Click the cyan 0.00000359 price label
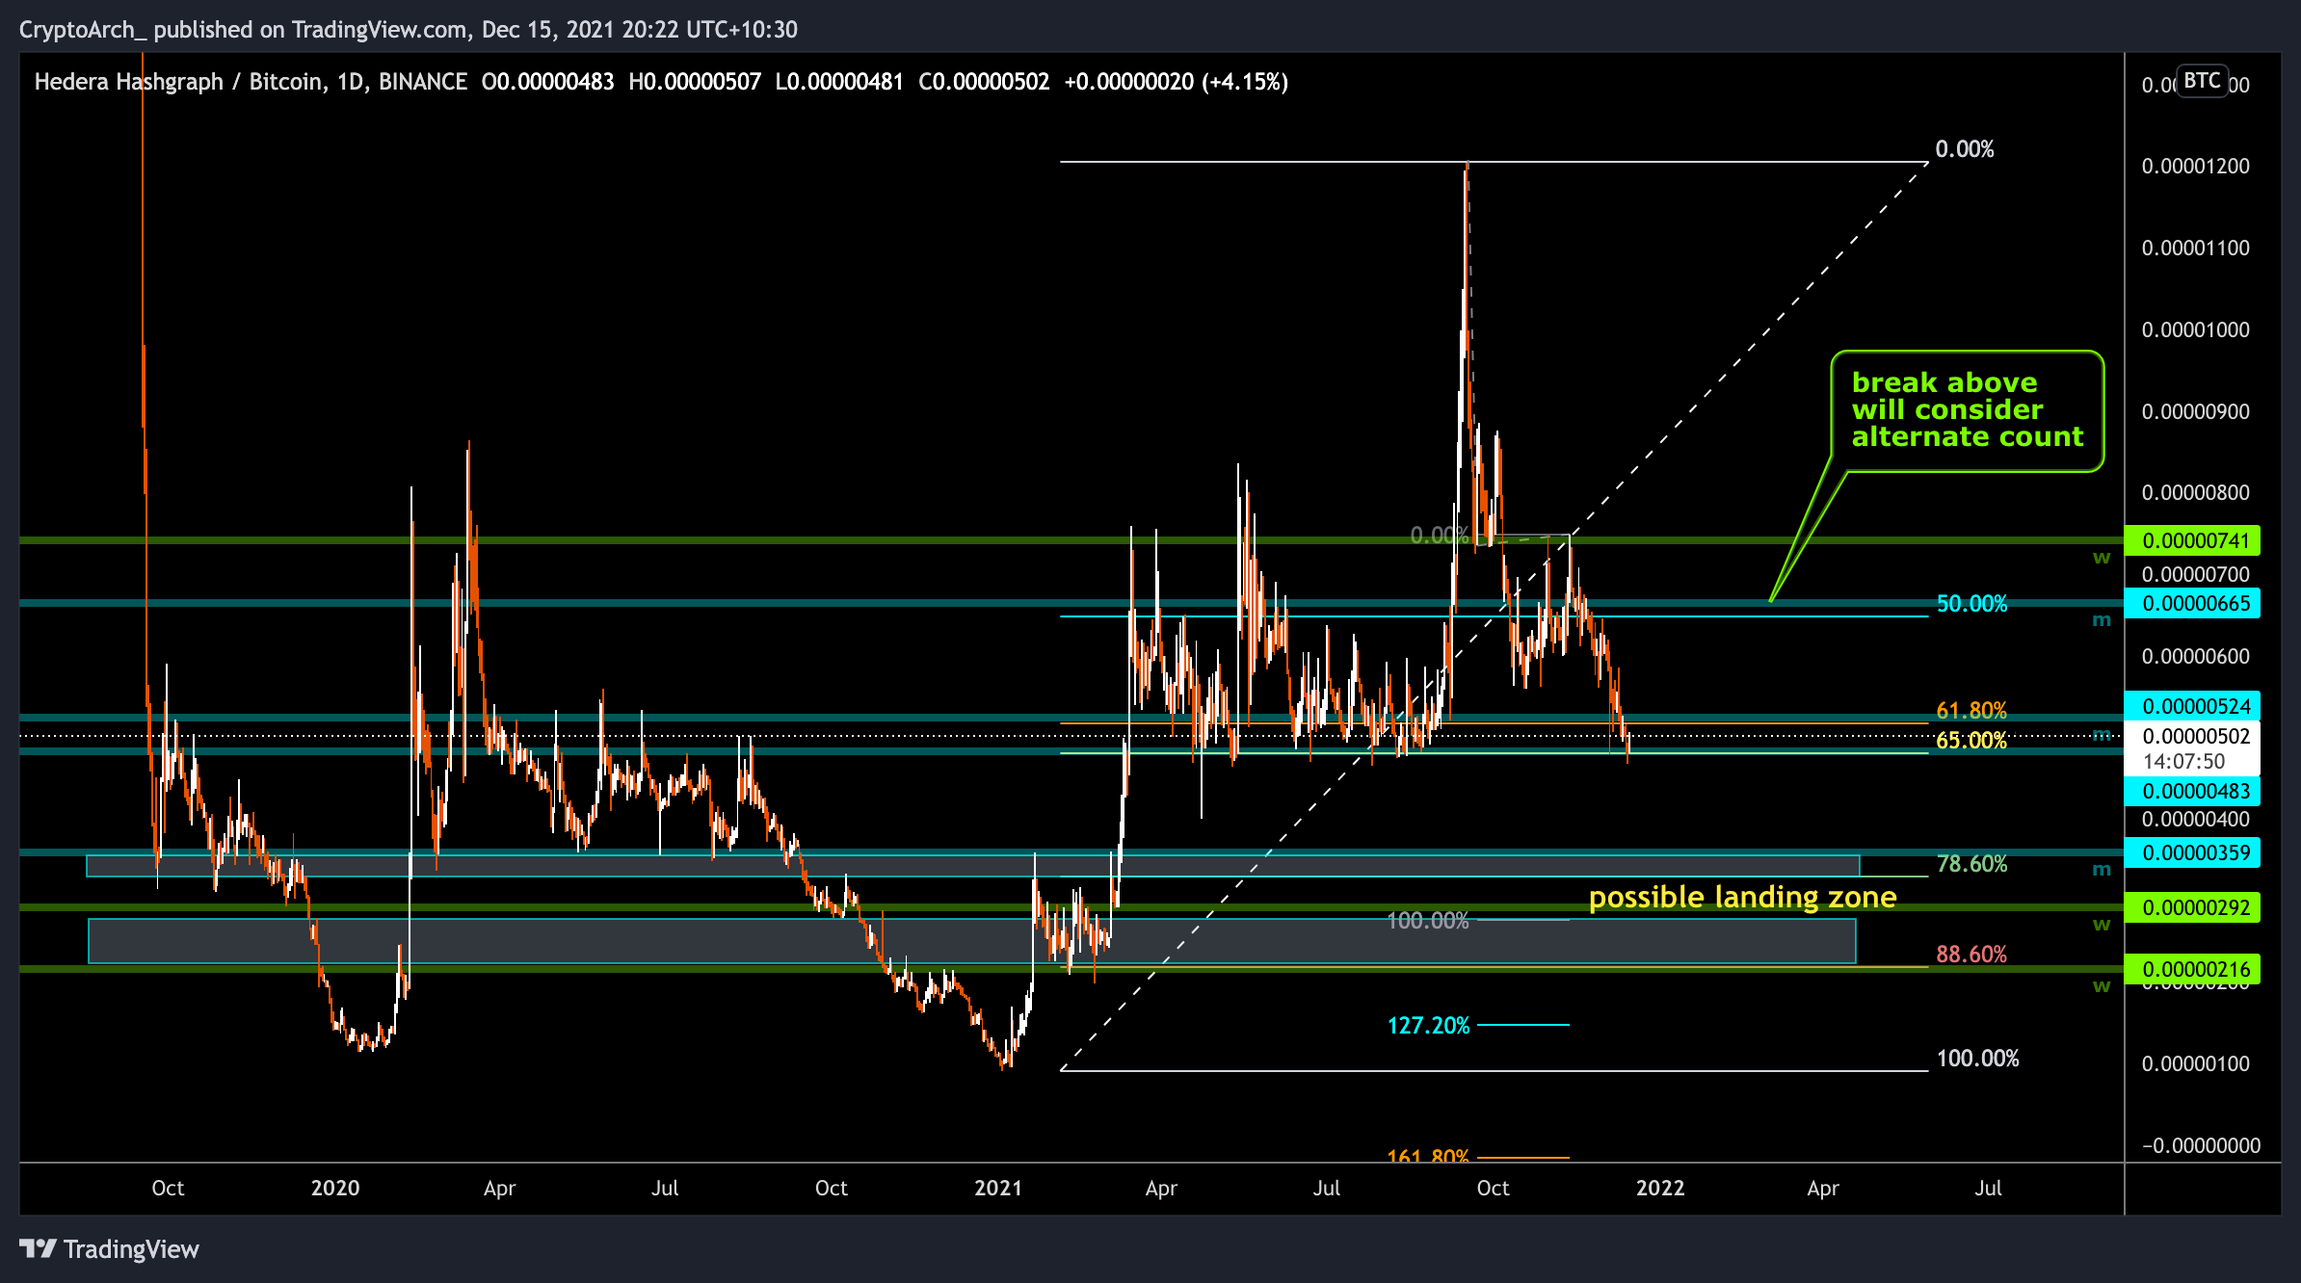The image size is (2301, 1283). [x=2192, y=852]
